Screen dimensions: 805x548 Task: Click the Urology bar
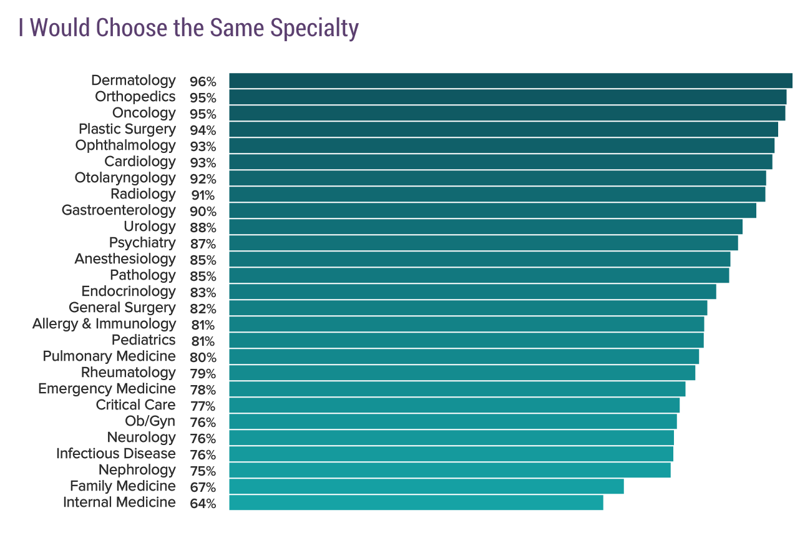(485, 227)
